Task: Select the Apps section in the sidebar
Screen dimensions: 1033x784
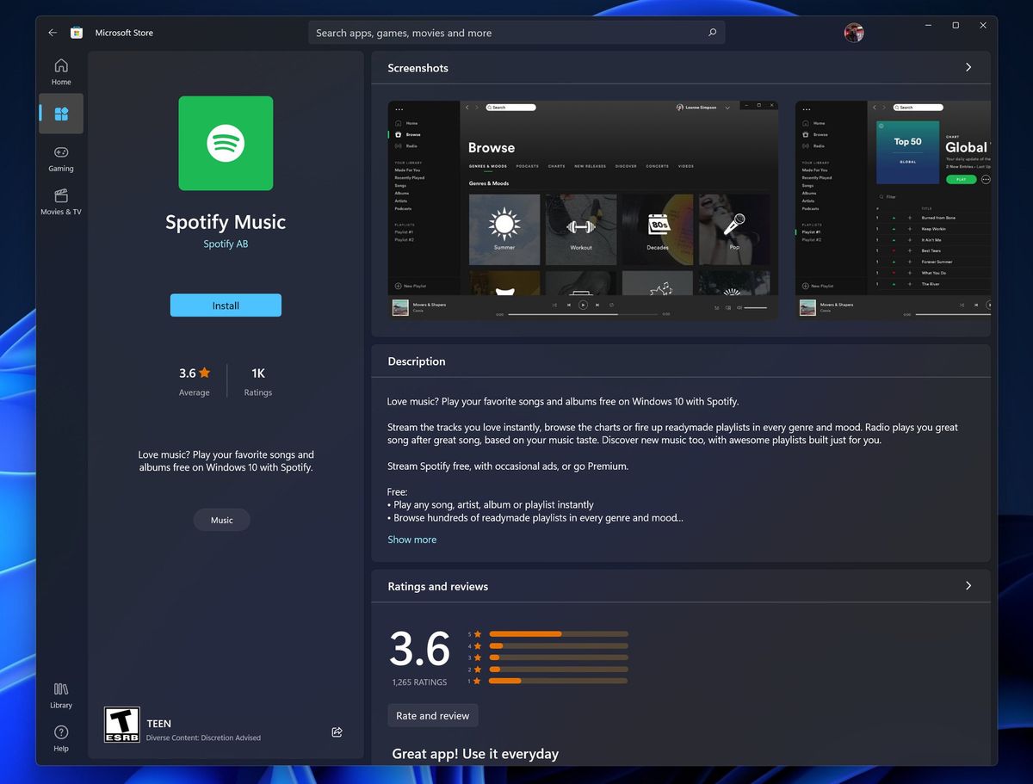Action: pyautogui.click(x=60, y=113)
